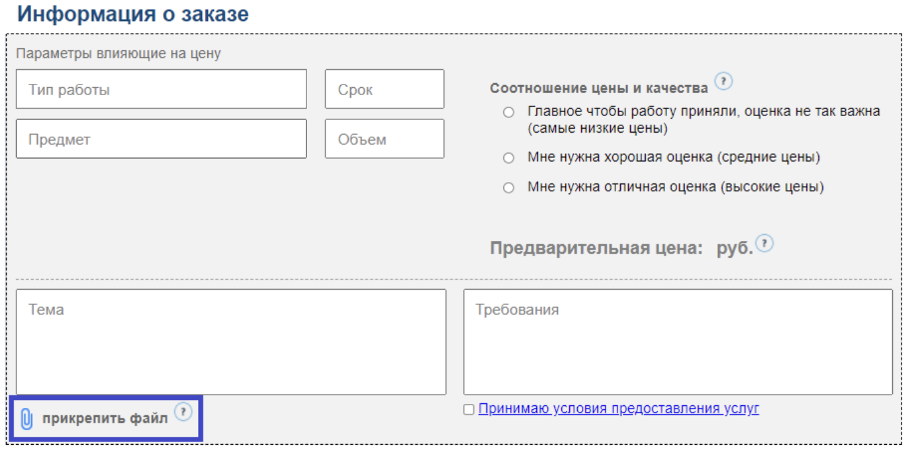
Task: Open Принимаю условия предоставления услуг link
Action: point(618,408)
